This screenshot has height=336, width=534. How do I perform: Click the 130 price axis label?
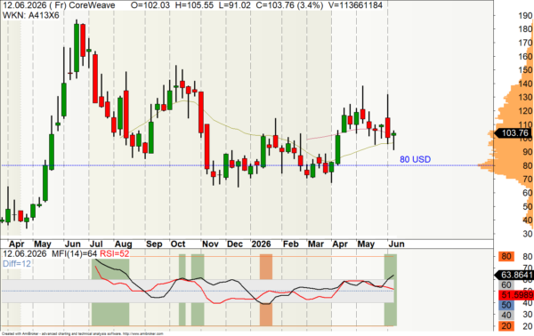tap(525, 97)
